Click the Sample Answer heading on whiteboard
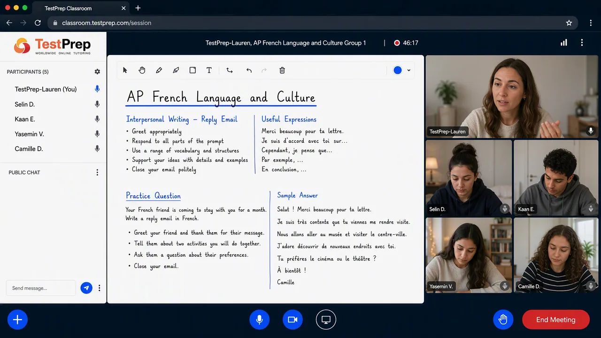The width and height of the screenshot is (601, 338). pyautogui.click(x=297, y=195)
